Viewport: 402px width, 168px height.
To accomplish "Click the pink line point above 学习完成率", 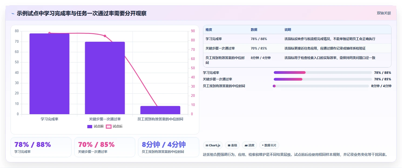I will tap(49, 33).
